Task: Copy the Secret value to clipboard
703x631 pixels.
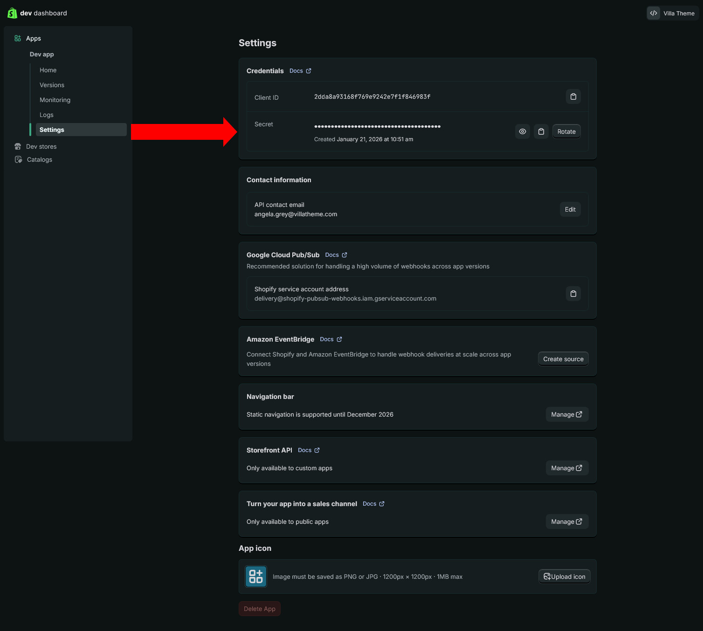Action: tap(541, 131)
